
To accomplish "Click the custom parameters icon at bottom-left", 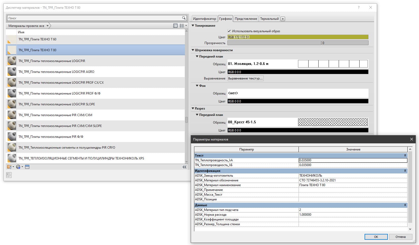I will click(9, 175).
